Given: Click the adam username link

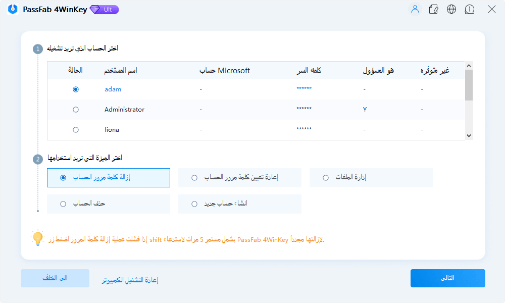Looking at the screenshot, I should pos(113,89).
